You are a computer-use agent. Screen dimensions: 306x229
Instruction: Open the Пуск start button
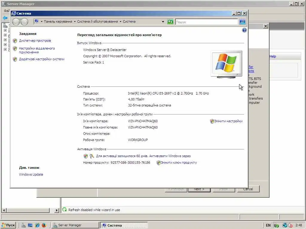tap(8, 225)
